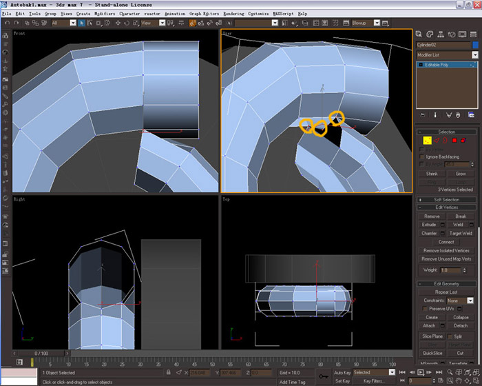The height and width of the screenshot is (386, 482).
Task: Collapse the Edit Geometry rollout header
Action: tap(446, 284)
